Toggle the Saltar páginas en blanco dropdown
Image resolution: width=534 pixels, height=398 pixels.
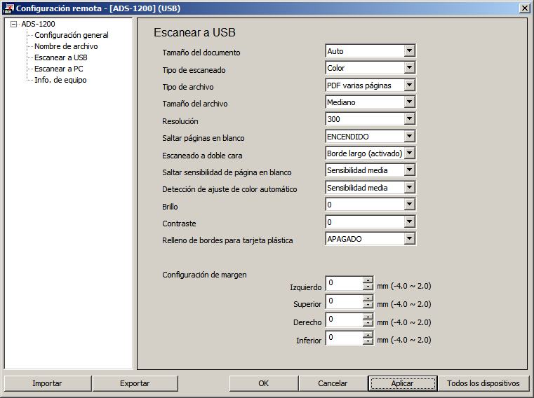tap(409, 137)
